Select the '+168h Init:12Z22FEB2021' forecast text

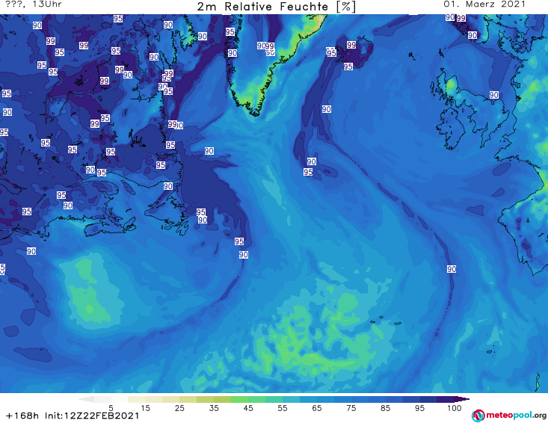[x=73, y=416]
